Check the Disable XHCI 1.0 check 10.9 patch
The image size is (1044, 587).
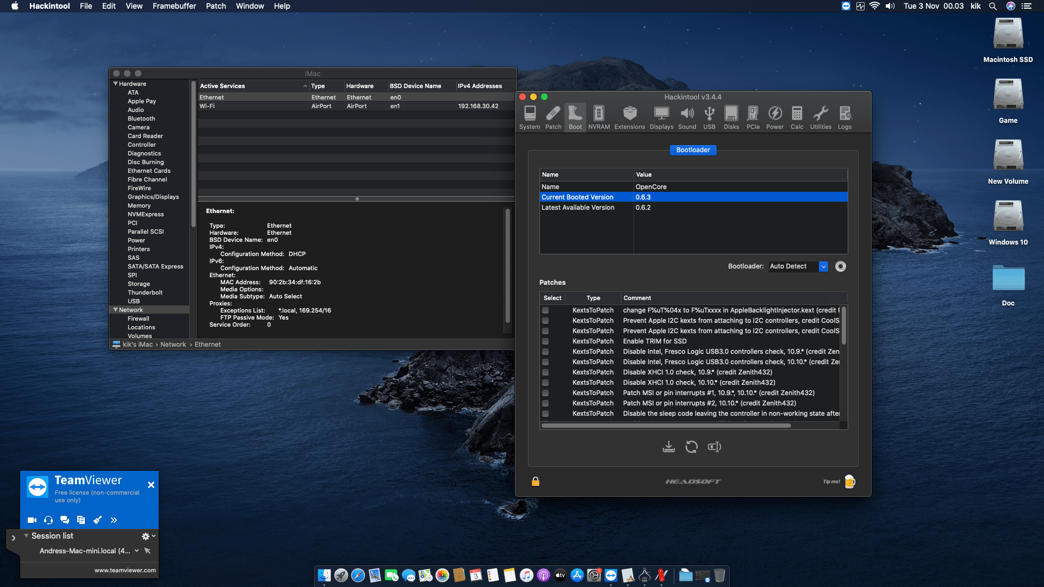click(x=545, y=372)
